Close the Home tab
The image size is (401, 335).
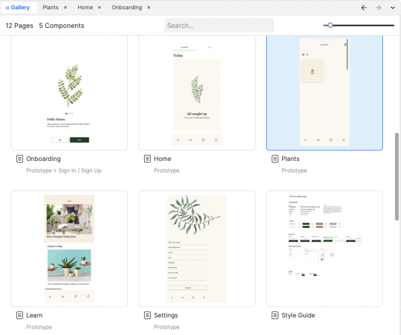click(99, 8)
